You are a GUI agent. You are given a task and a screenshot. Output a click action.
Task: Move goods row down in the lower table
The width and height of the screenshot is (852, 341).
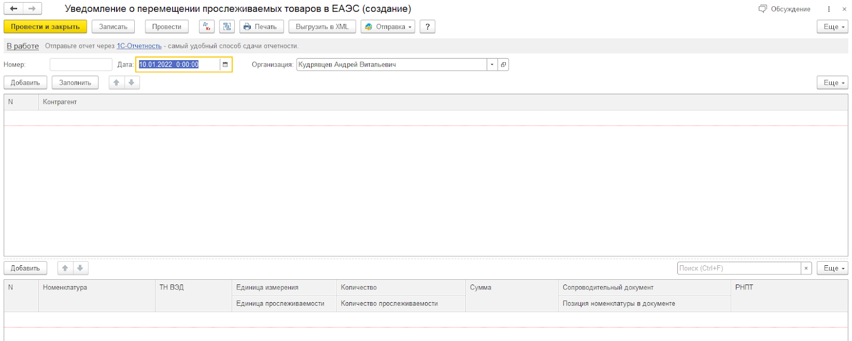tap(80, 268)
